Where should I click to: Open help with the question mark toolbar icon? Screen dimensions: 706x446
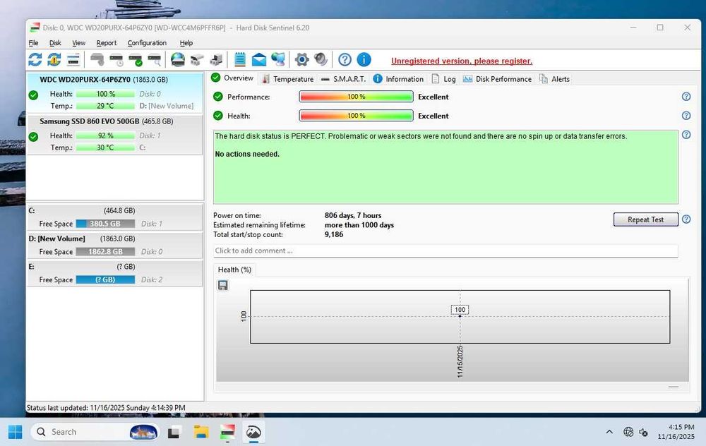(x=345, y=59)
